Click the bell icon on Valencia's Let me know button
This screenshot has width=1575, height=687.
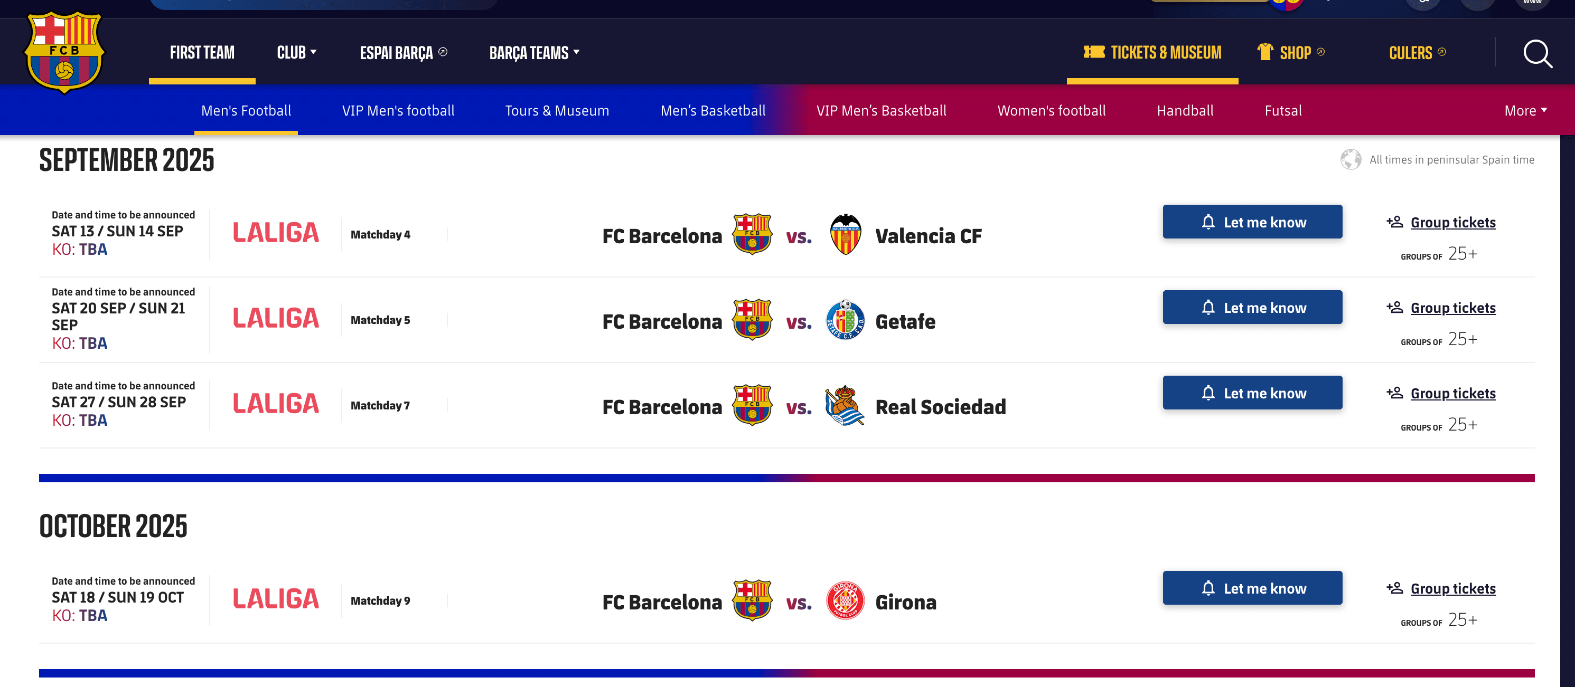1209,222
